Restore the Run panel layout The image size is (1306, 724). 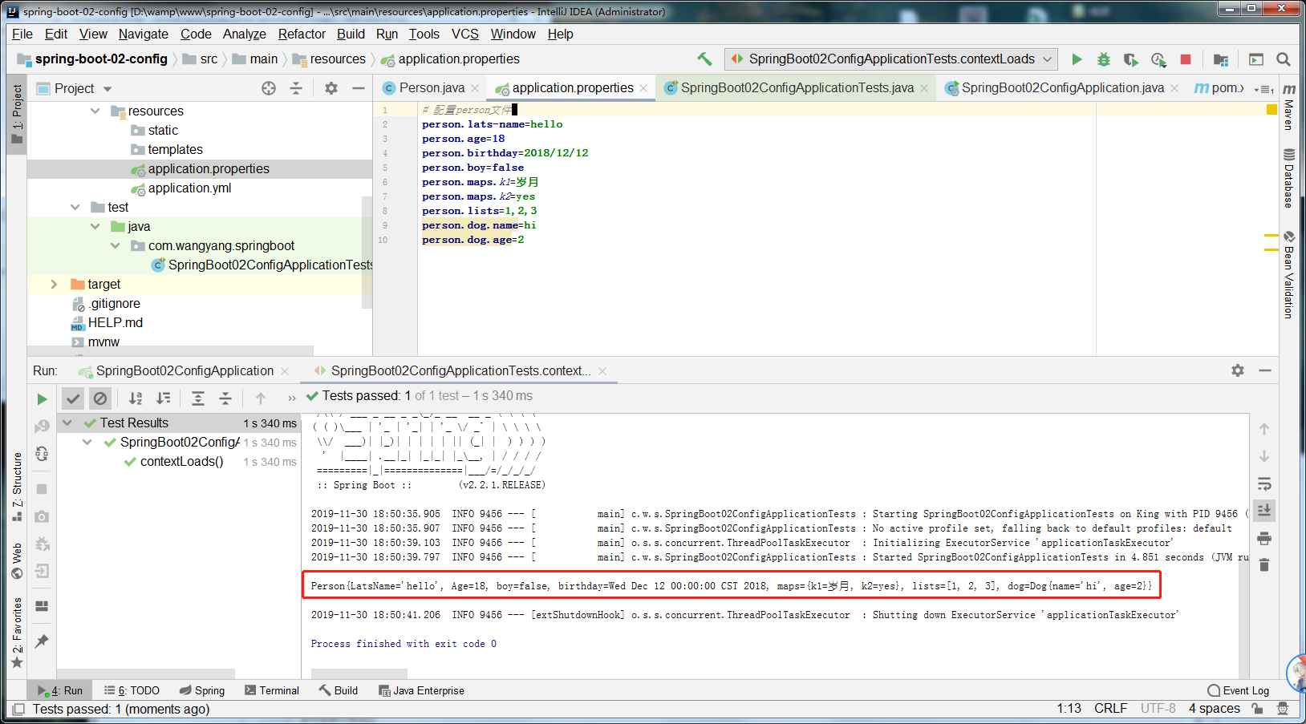(42, 606)
